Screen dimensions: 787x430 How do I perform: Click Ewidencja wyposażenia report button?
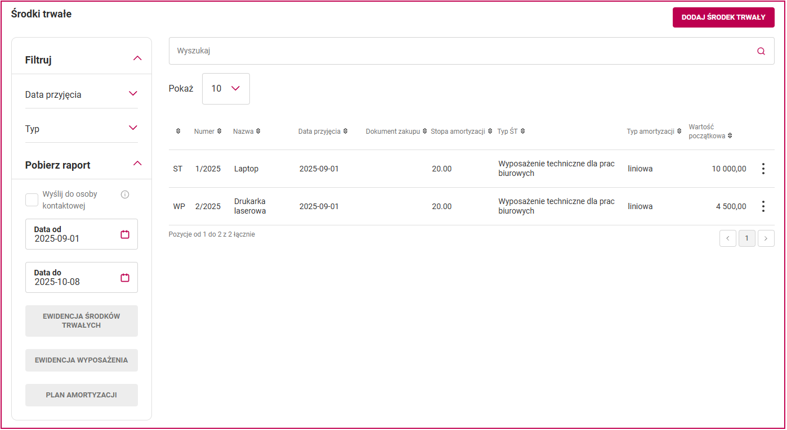tap(82, 360)
